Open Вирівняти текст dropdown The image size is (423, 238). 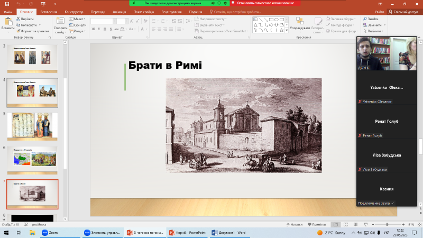[209, 25]
